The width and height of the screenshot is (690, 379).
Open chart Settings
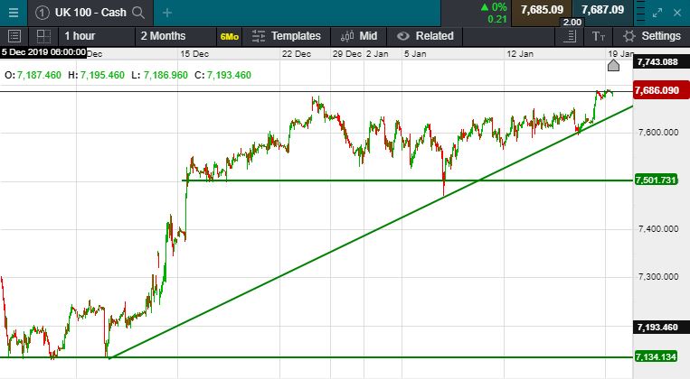pos(651,36)
